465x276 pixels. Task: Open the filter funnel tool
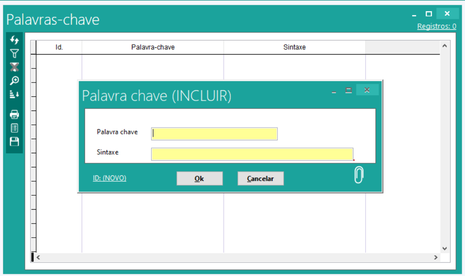pyautogui.click(x=14, y=54)
